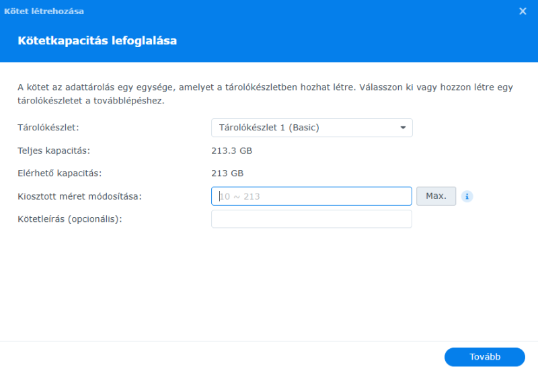The width and height of the screenshot is (538, 369).
Task: Focus the allocated size field (10 ~ 213)
Action: [x=311, y=196]
